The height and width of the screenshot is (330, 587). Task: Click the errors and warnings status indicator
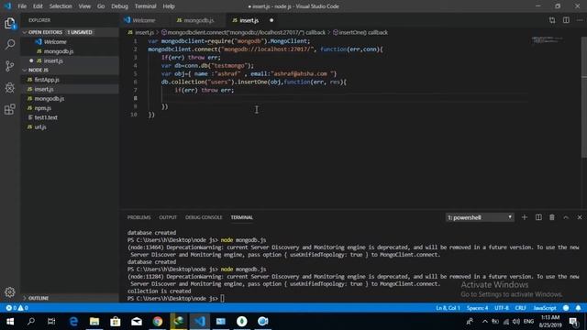(x=17, y=308)
